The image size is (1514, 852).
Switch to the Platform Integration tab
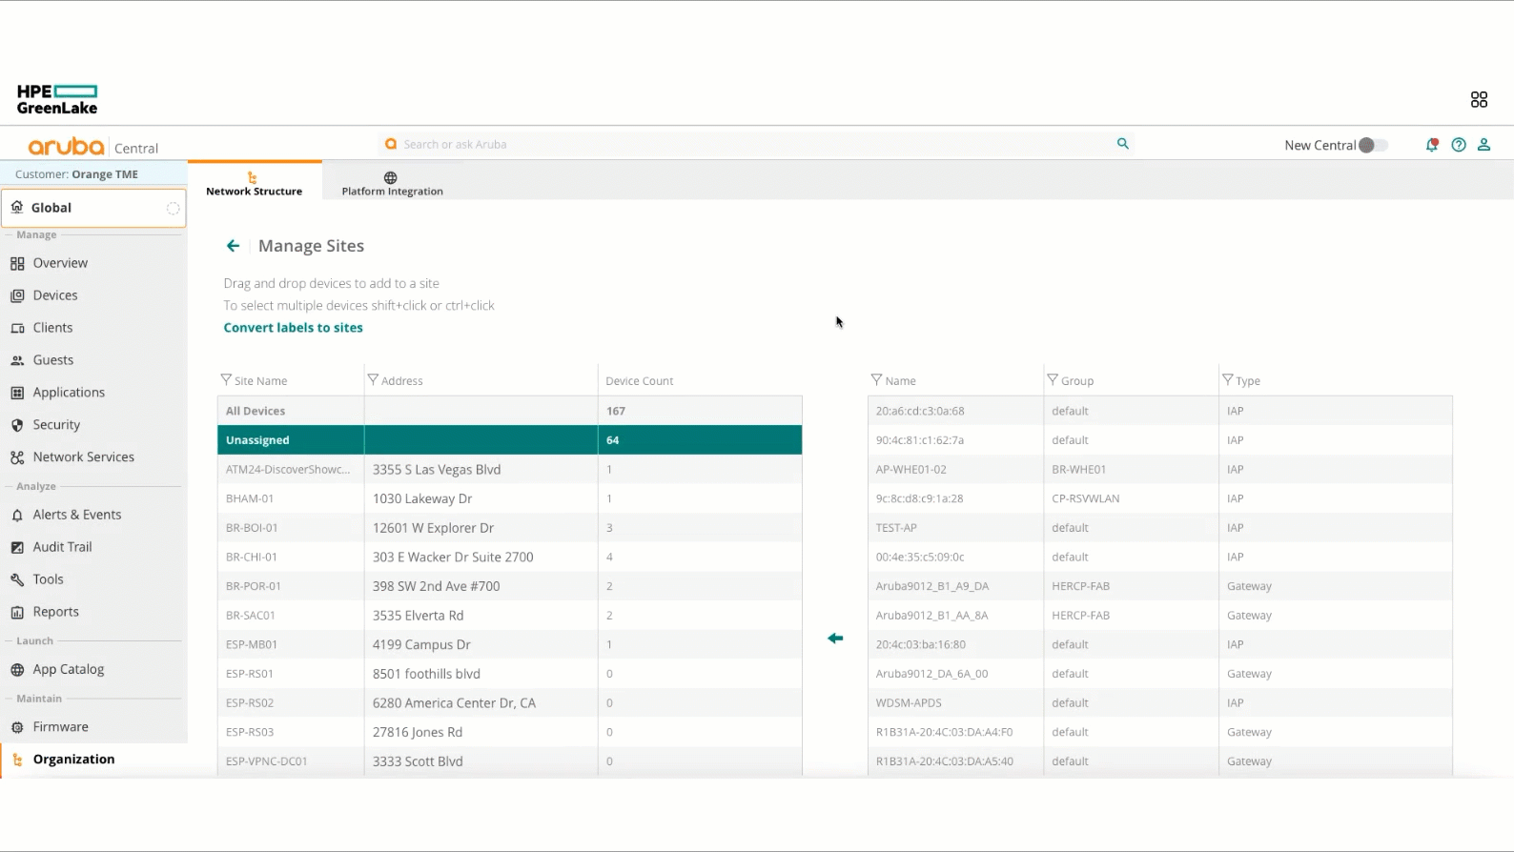pos(392,183)
